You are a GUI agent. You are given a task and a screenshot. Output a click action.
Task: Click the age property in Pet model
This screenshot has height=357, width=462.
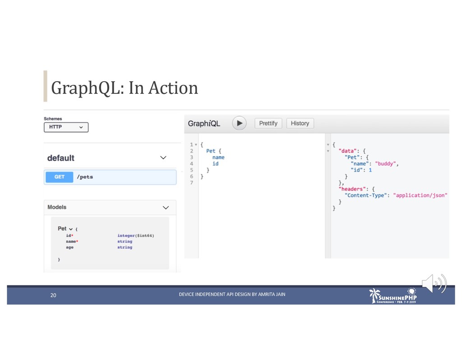[x=69, y=247]
